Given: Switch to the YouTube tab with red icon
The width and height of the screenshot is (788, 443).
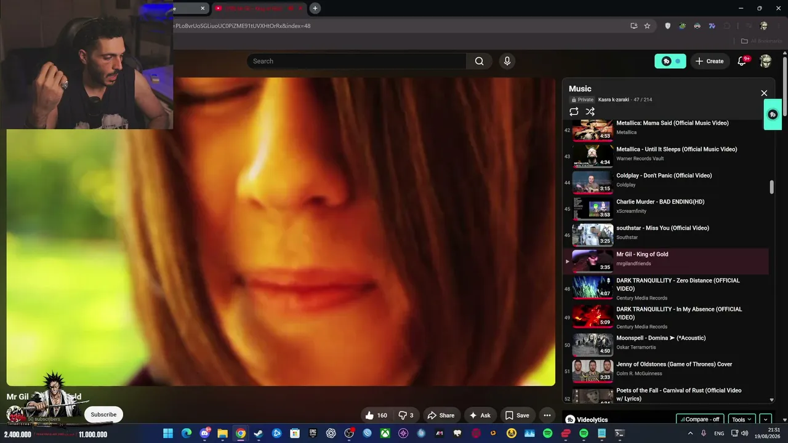Looking at the screenshot, I should [x=259, y=8].
